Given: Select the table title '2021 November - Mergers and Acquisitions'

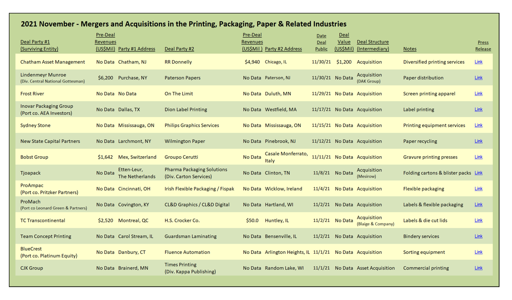Looking at the screenshot, I should point(183,24).
